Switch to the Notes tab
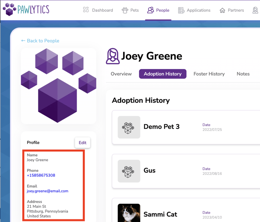The image size is (260, 222). 243,74
